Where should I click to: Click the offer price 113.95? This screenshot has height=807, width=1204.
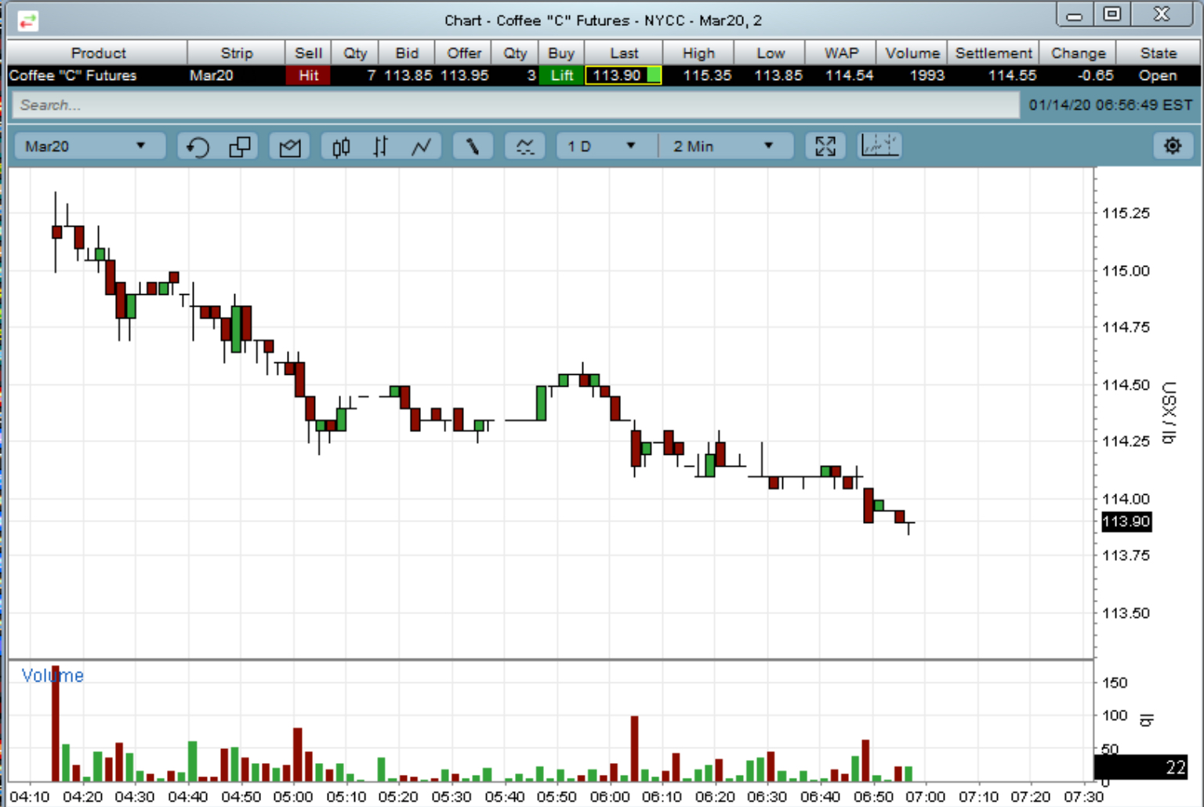[465, 75]
